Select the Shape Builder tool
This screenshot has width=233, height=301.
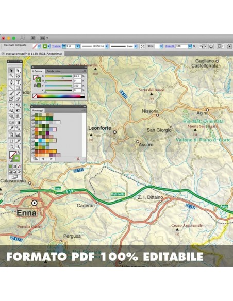(11, 116)
